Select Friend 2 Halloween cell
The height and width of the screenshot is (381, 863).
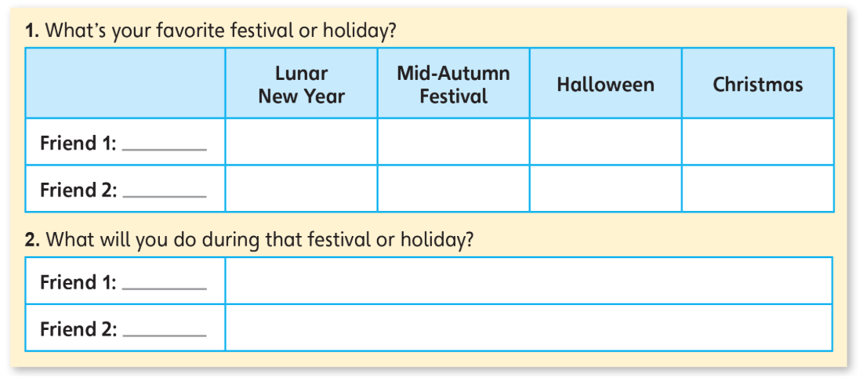(605, 188)
